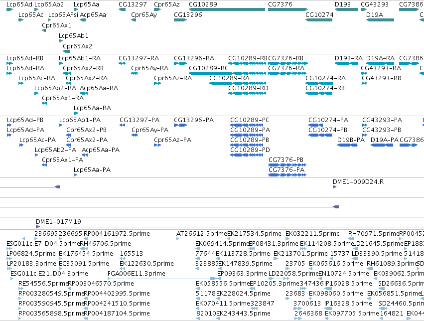Open protein label CG10274-PA
424x321 pixels.
click(x=328, y=120)
